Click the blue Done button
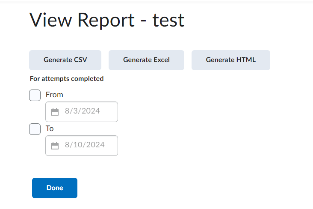 [x=55, y=188]
